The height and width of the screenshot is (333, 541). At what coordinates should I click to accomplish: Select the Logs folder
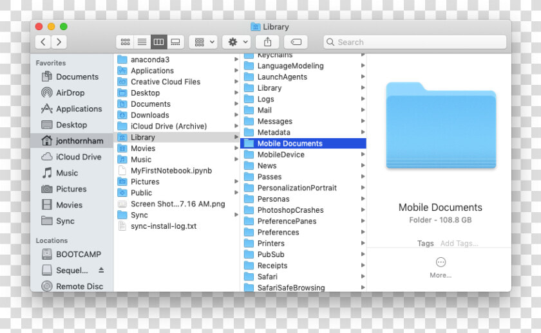click(303, 99)
